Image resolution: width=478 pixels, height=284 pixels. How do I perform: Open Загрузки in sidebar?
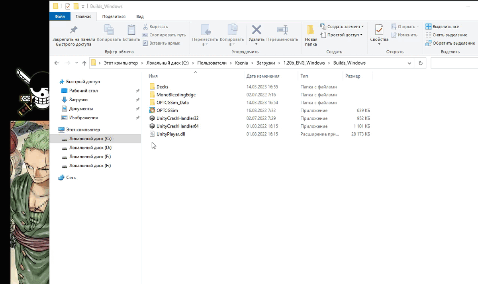click(78, 100)
